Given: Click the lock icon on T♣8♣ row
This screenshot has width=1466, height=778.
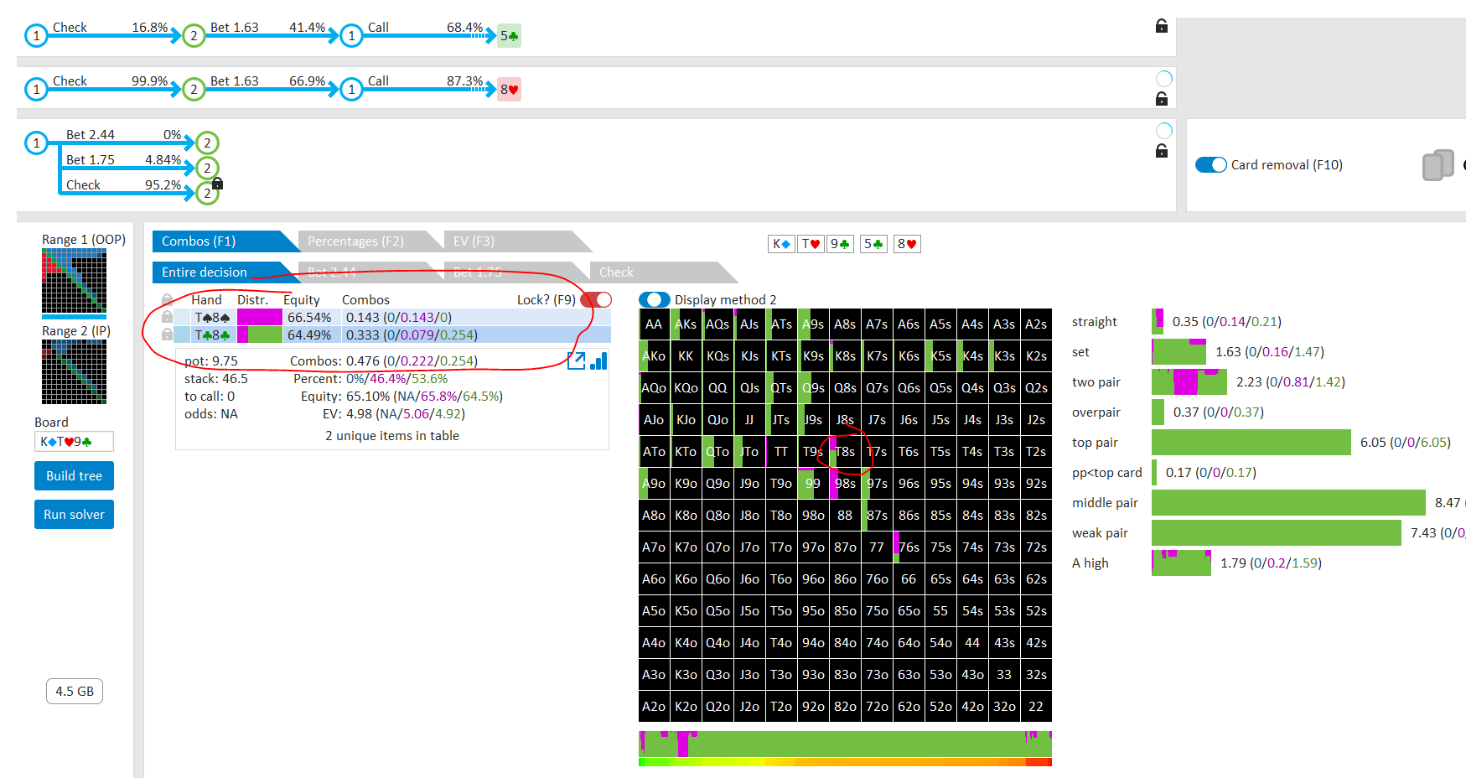Looking at the screenshot, I should 168,335.
